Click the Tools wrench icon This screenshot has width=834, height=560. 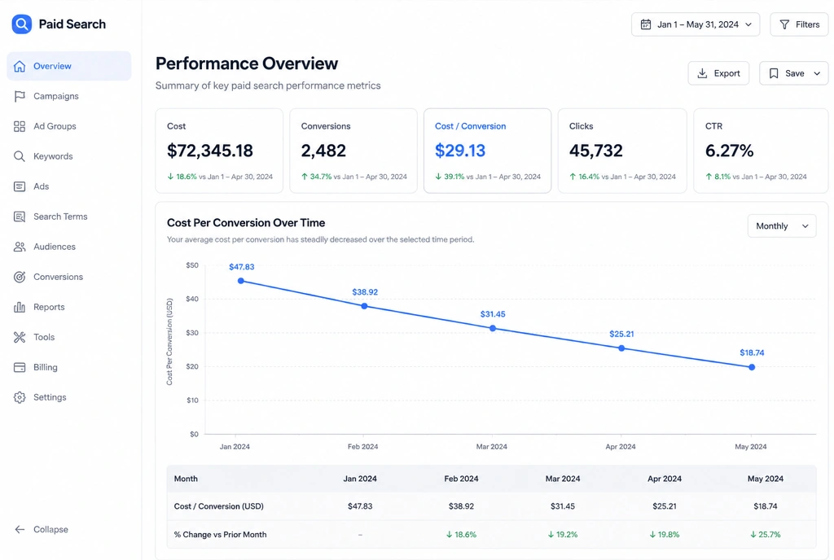click(20, 337)
